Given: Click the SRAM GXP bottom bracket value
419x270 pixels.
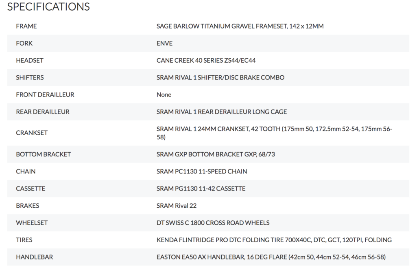Looking at the screenshot, I should 216,154.
